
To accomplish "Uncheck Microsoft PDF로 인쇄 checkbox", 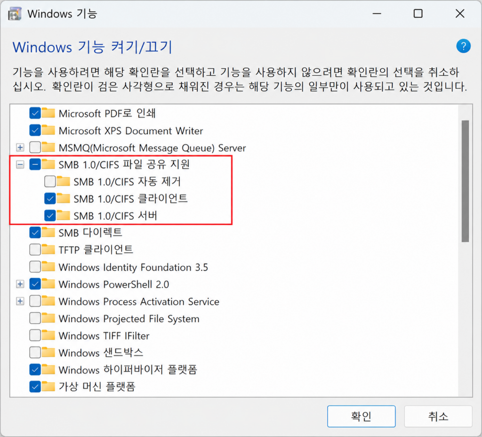I will point(35,113).
